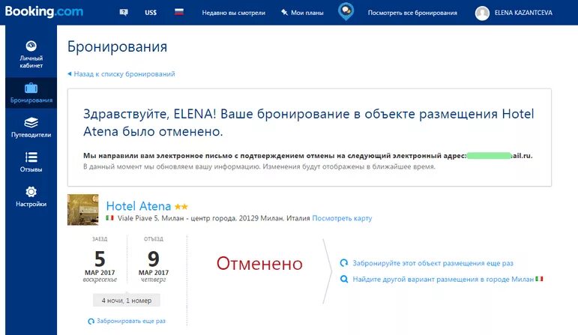Click the Отзывы list icon
This screenshot has height=335, width=578.
pyautogui.click(x=31, y=157)
